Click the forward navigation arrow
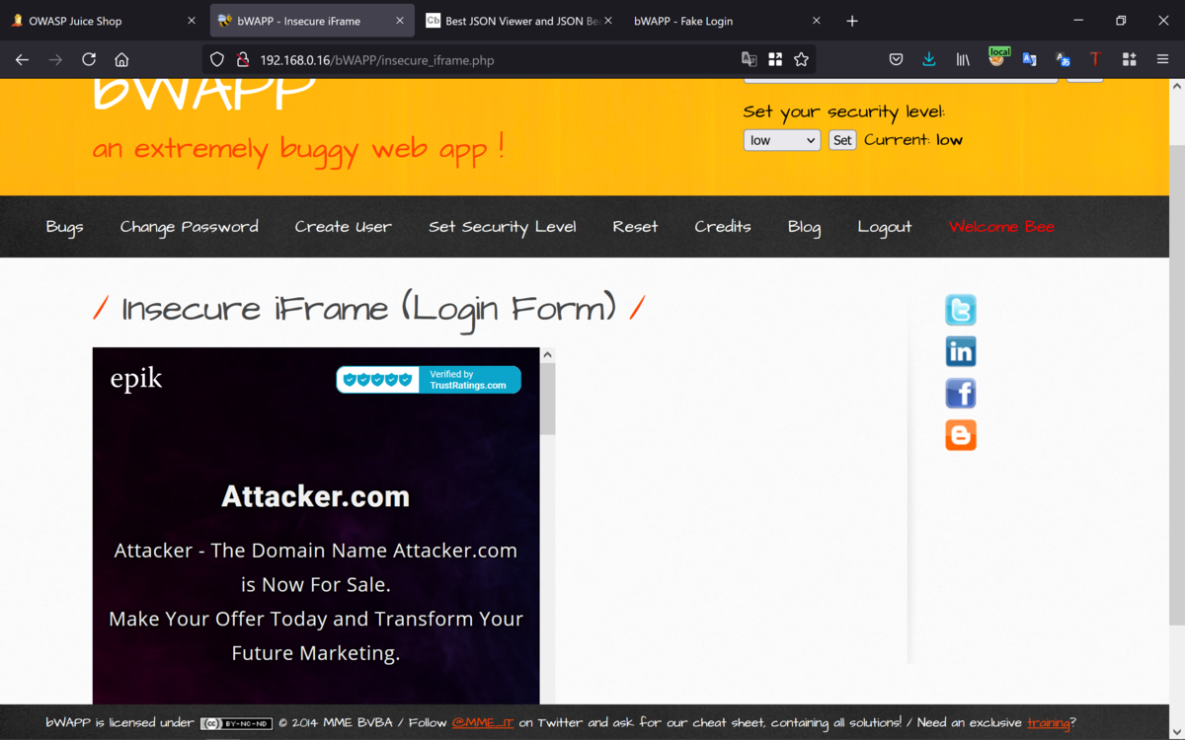The image size is (1185, 740). click(x=55, y=60)
